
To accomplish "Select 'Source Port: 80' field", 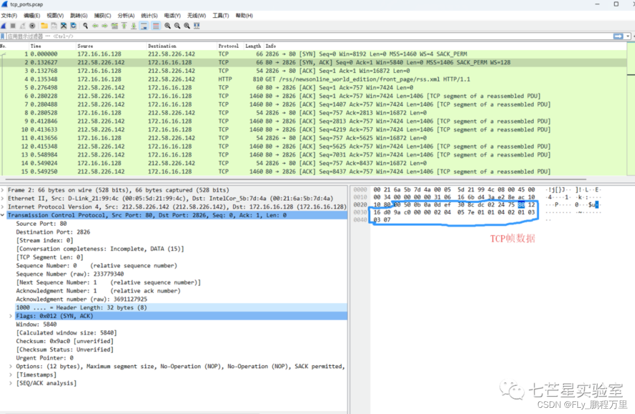I will 42,223.
